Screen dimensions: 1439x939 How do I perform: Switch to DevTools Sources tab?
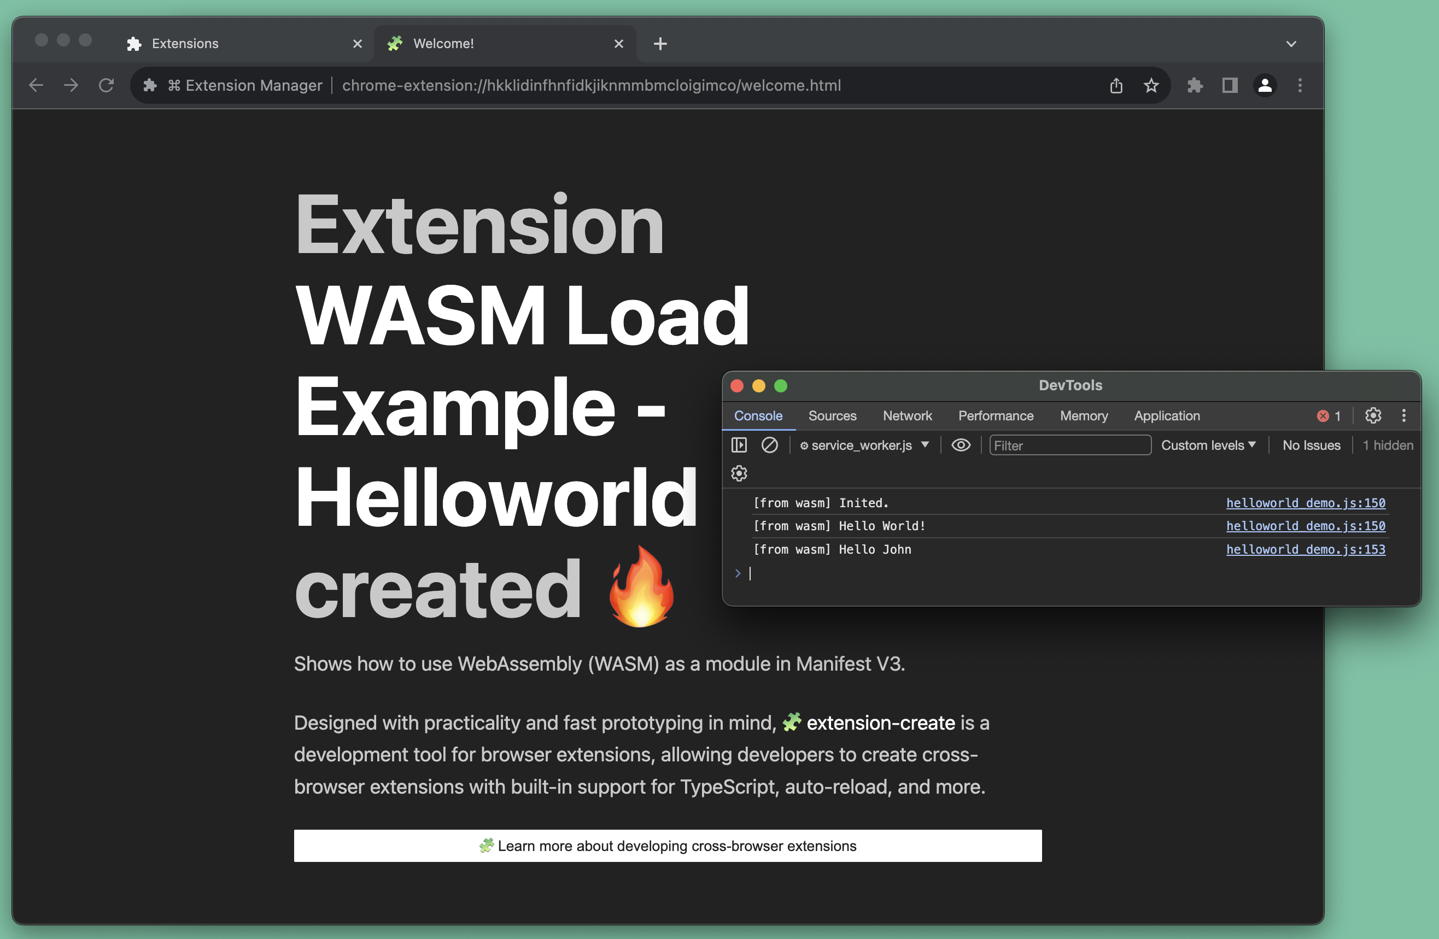pyautogui.click(x=832, y=416)
